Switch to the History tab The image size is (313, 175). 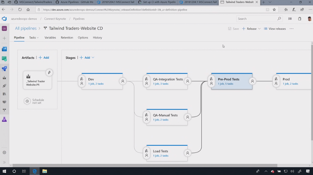(97, 38)
